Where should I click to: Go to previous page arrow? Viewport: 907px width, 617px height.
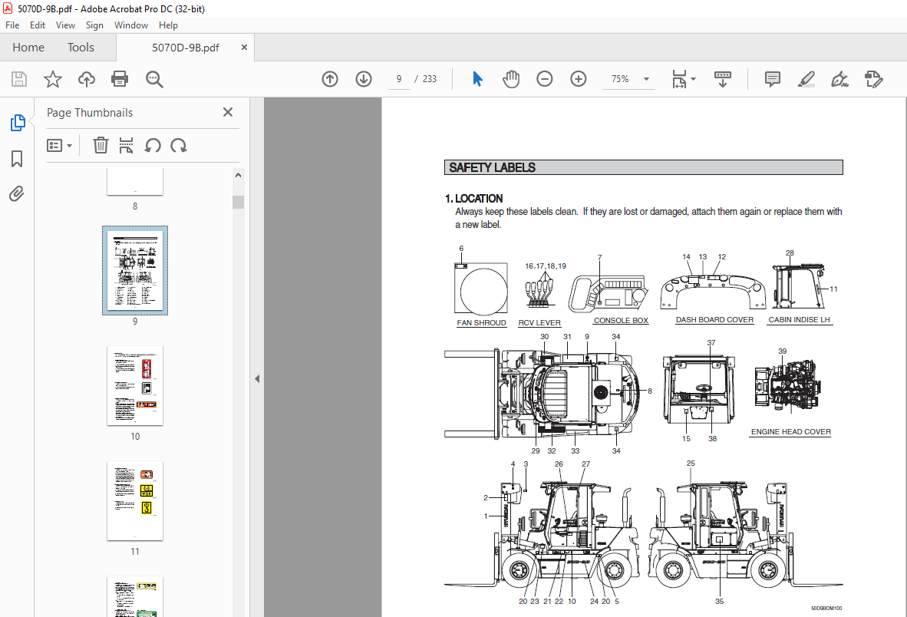click(x=330, y=78)
